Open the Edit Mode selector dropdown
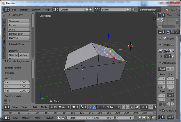This screenshot has height=122, width=181. point(60,107)
